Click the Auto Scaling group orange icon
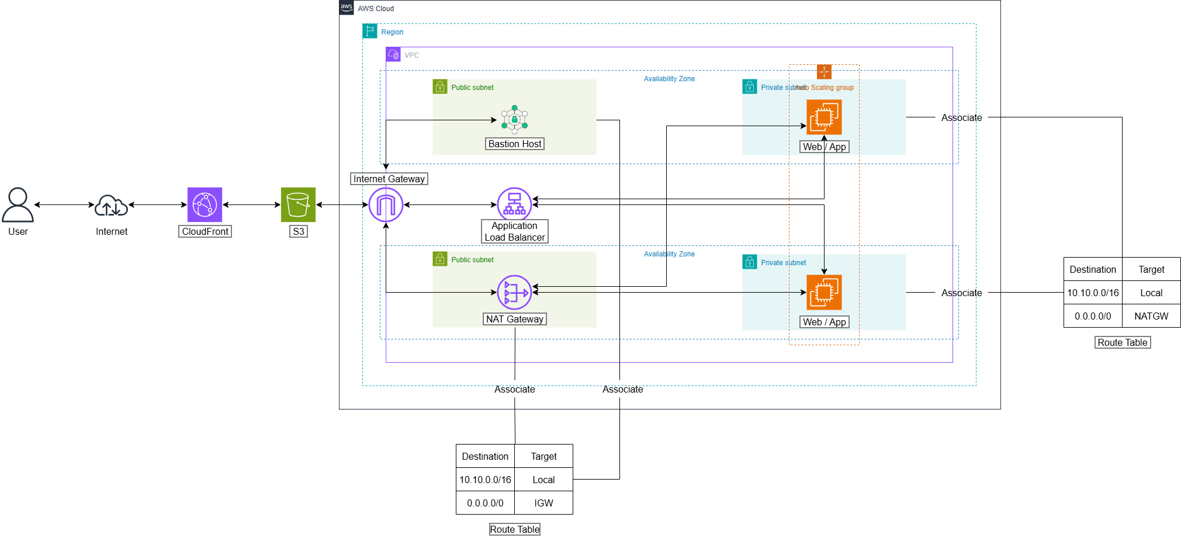This screenshot has height=538, width=1181. [x=824, y=72]
